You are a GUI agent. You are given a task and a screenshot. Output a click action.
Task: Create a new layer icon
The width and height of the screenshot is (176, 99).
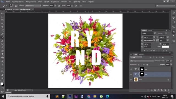(x=165, y=90)
